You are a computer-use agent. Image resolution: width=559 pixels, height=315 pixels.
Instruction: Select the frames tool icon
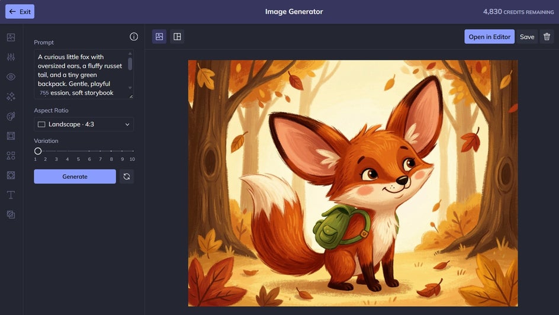[11, 136]
